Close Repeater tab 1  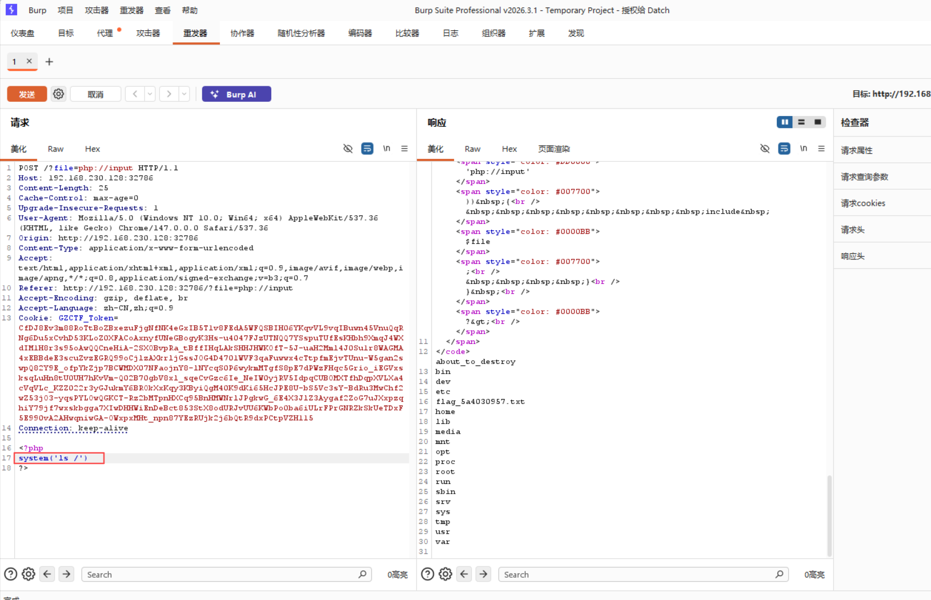(x=29, y=61)
